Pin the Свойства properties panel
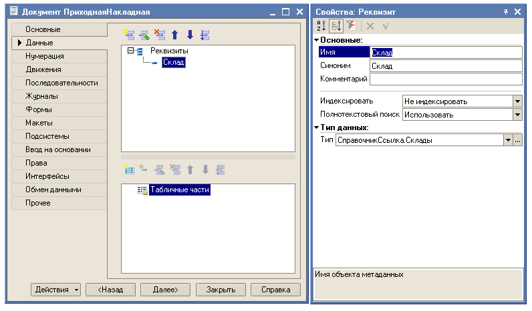 [506, 12]
